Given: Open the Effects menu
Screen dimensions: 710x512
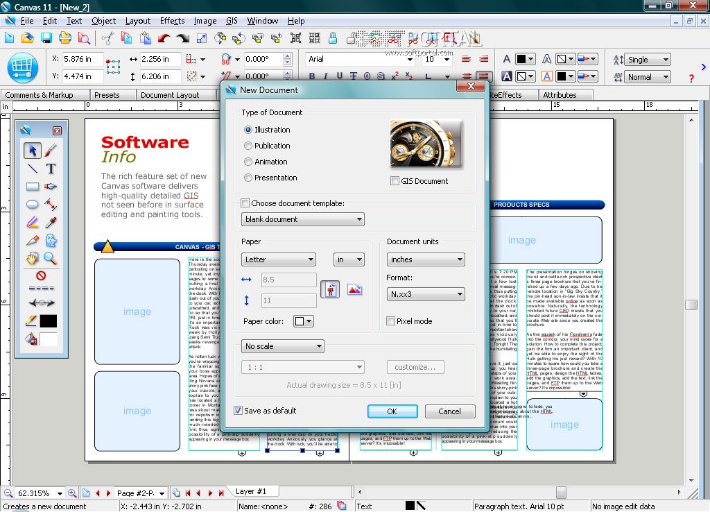Looking at the screenshot, I should (172, 21).
